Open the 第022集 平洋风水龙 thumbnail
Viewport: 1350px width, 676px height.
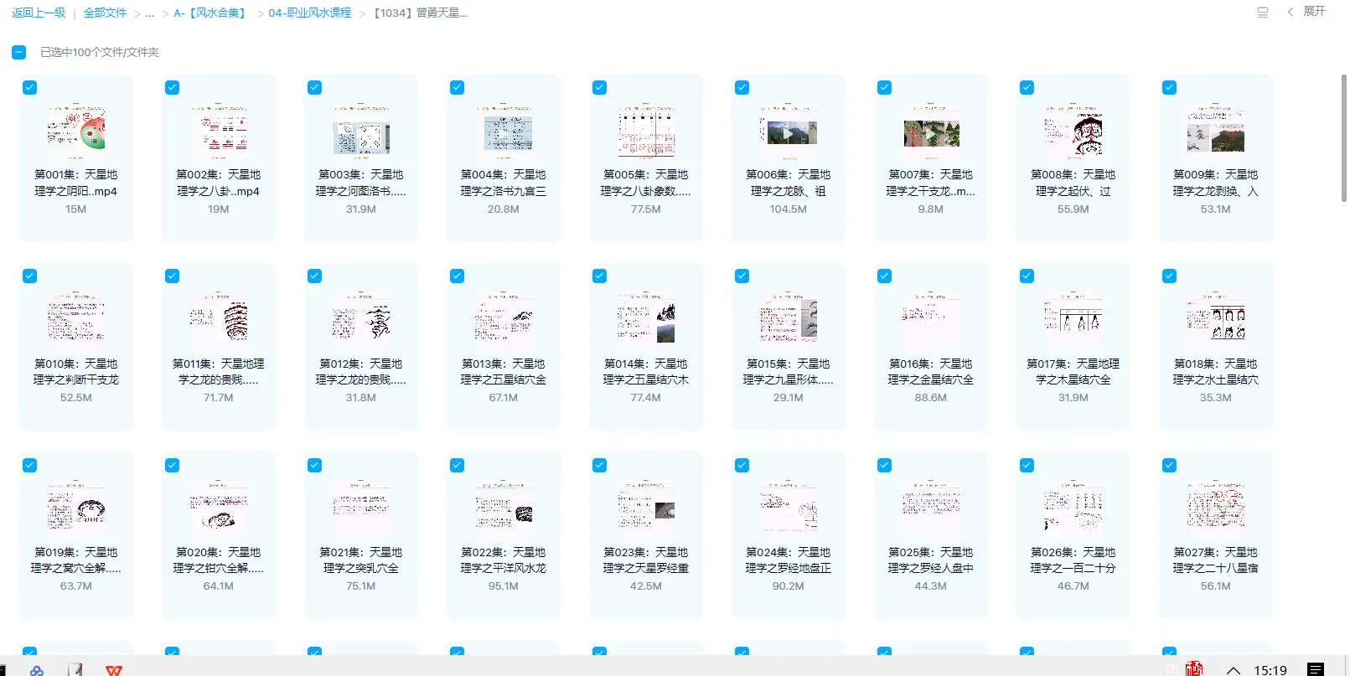(x=504, y=508)
